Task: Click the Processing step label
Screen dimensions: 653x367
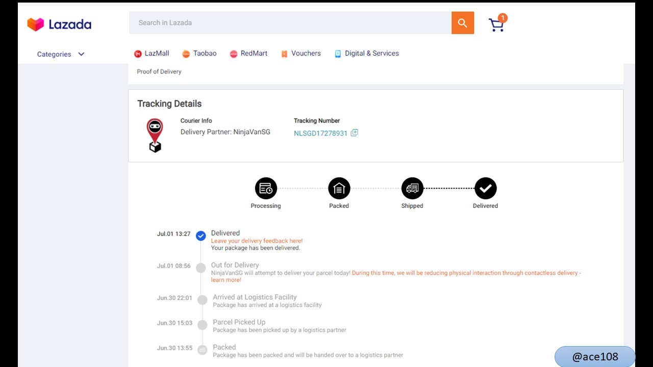Action: [x=266, y=206]
